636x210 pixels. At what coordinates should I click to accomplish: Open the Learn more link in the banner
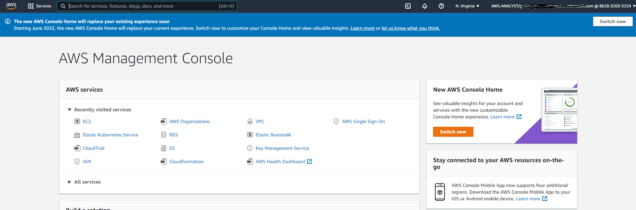point(362,28)
